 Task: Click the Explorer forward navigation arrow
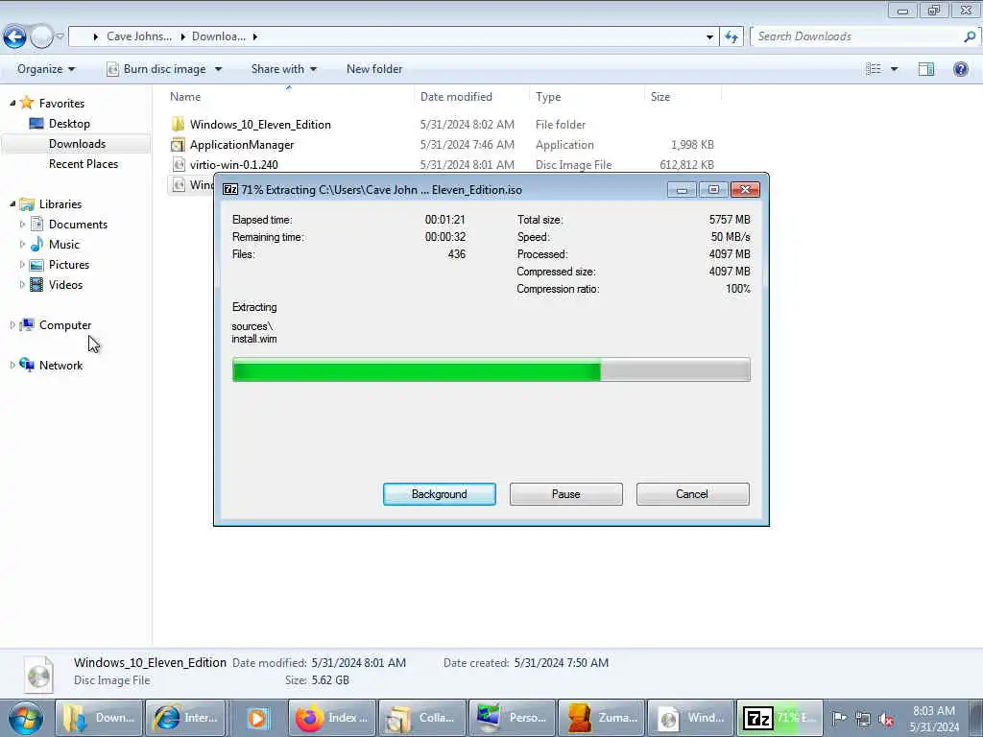coord(42,37)
